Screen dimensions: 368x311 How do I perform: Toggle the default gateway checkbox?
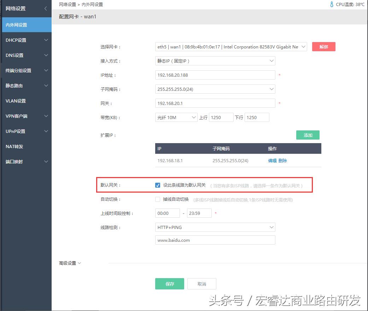pyautogui.click(x=157, y=185)
